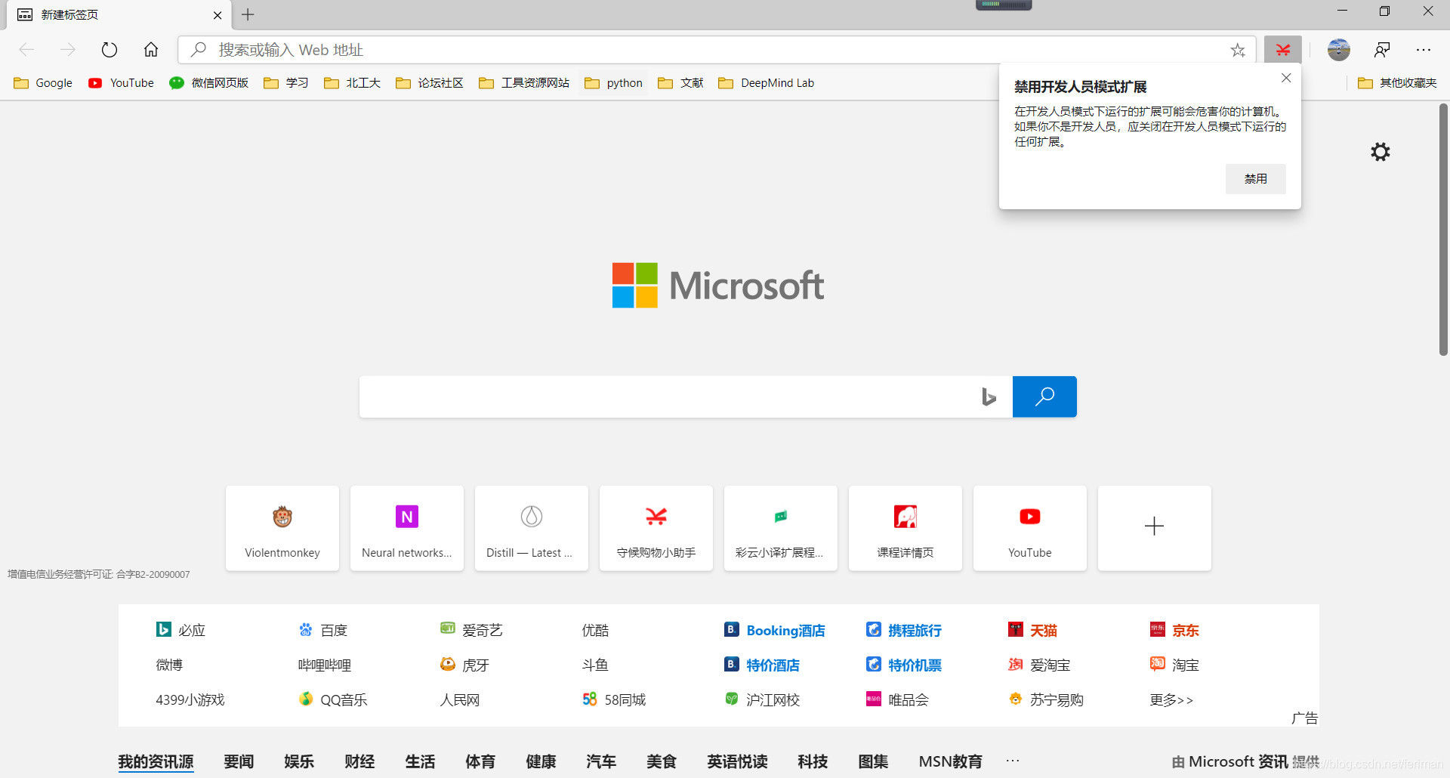The width and height of the screenshot is (1450, 778).
Task: Open the user profile avatar
Action: tap(1339, 50)
